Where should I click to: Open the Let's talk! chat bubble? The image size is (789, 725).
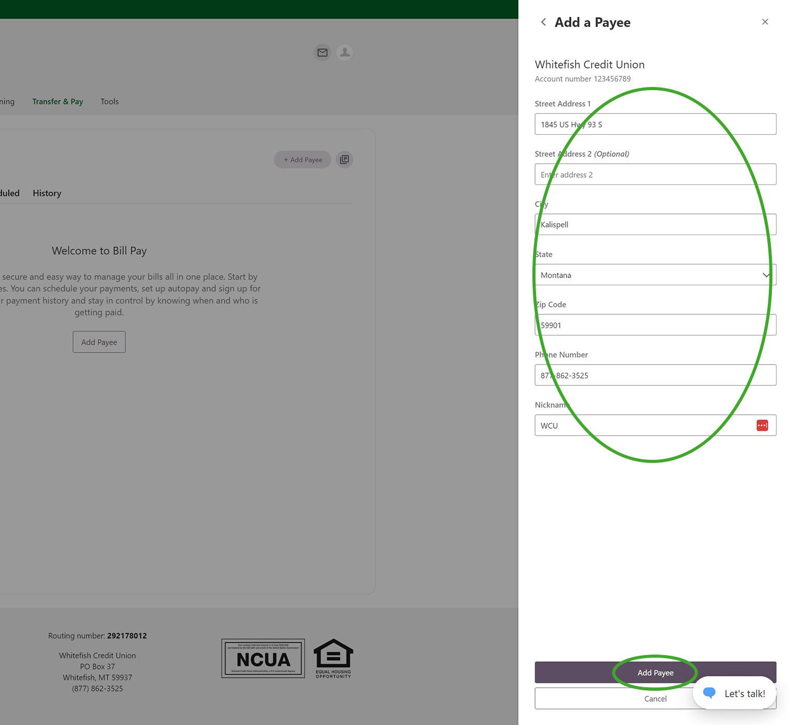click(735, 693)
